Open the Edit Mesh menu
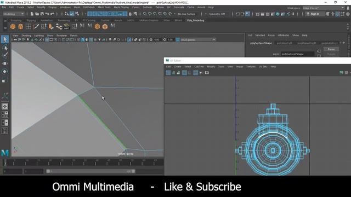 89,7
